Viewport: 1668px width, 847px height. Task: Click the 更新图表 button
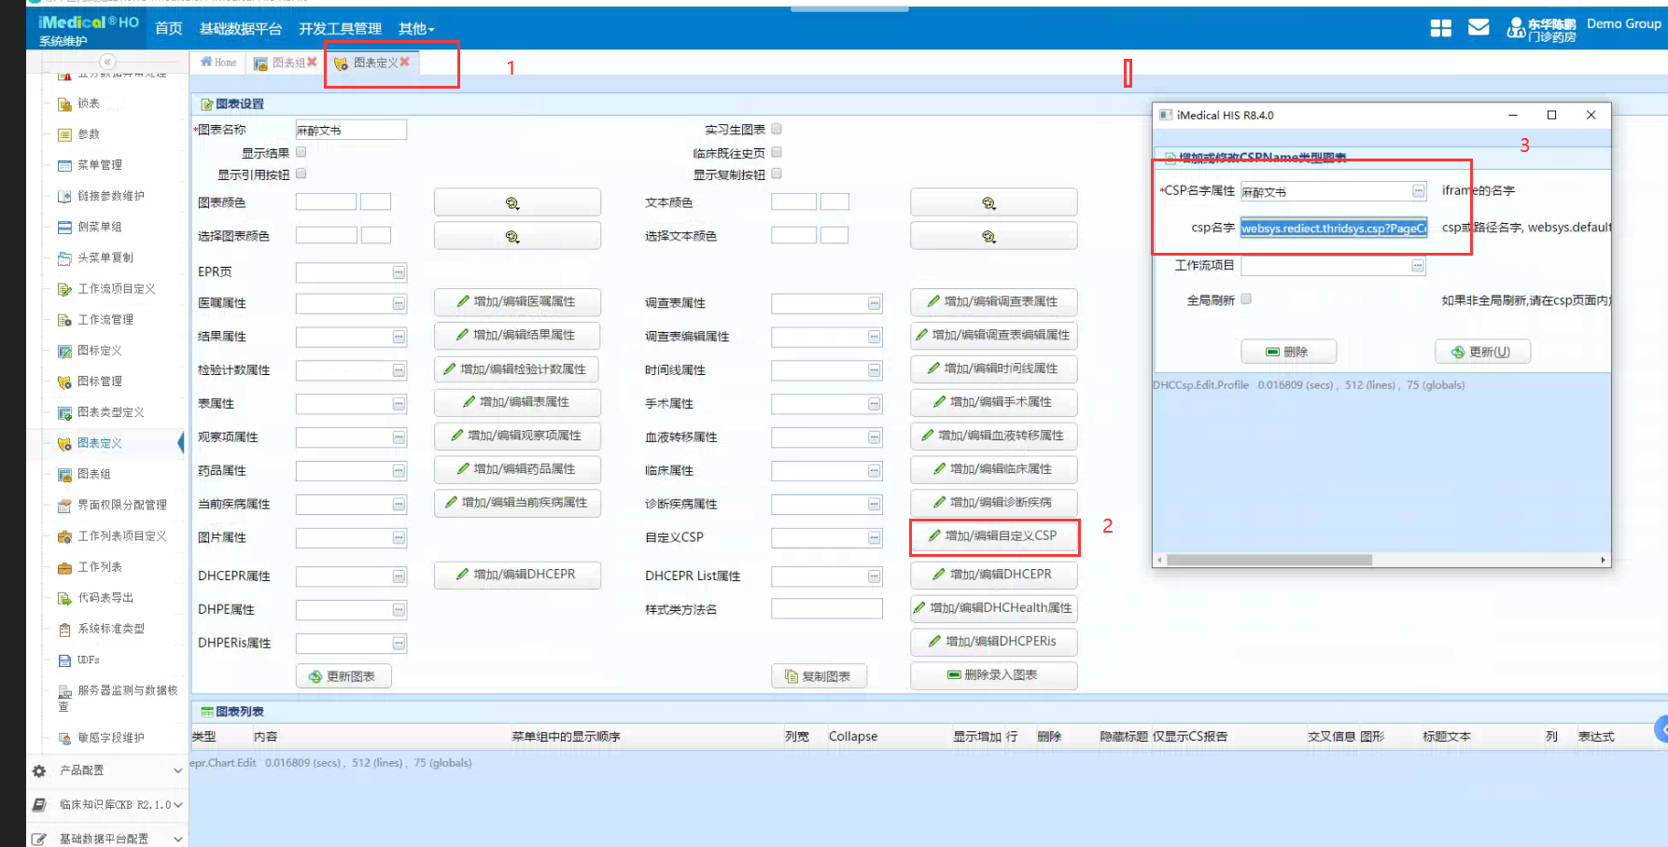343,676
